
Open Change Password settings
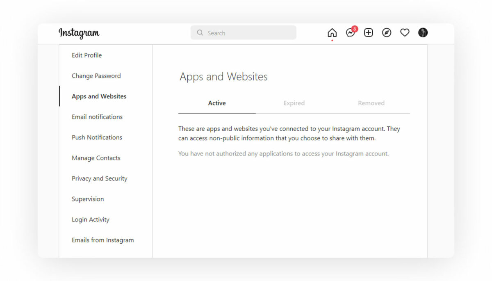96,75
